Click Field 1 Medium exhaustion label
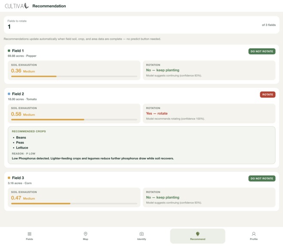283x246 pixels. pyautogui.click(x=29, y=71)
